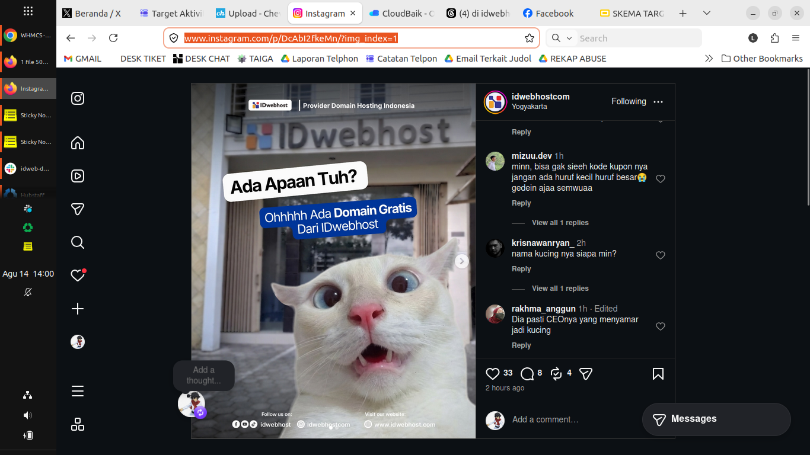The height and width of the screenshot is (455, 810).
Task: Open the search engine dropdown arrow
Action: [569, 38]
